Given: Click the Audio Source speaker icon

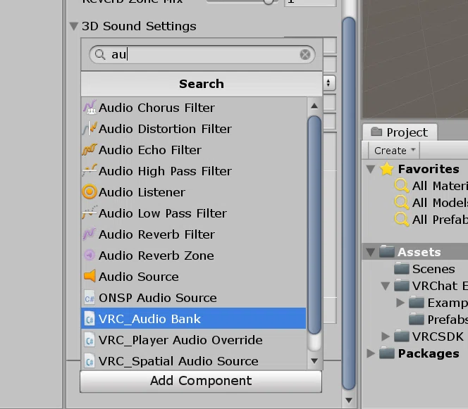Looking at the screenshot, I should point(90,277).
